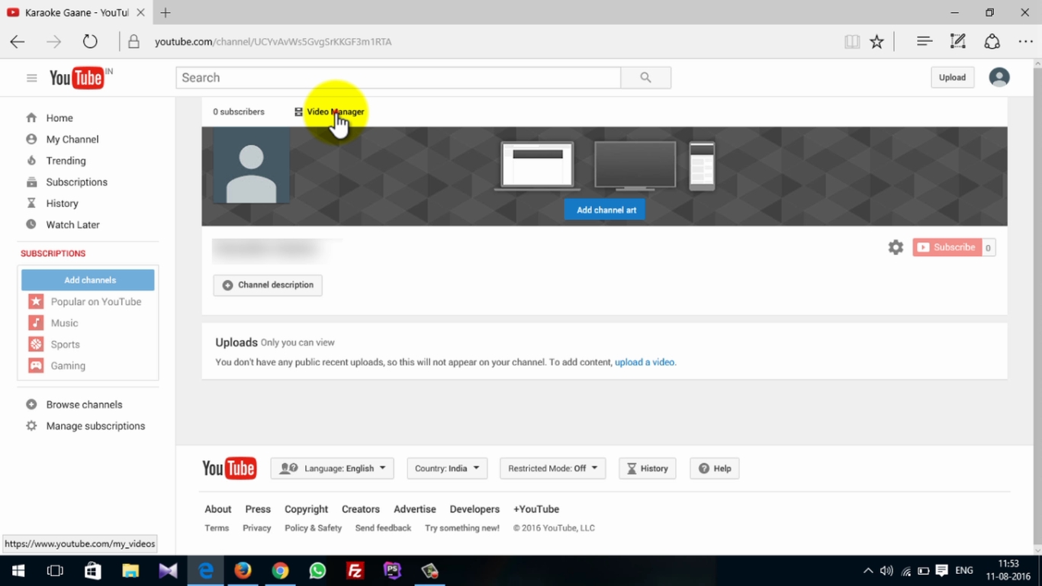Close the Karaoke Gaane tab
The height and width of the screenshot is (586, 1042).
coord(140,13)
